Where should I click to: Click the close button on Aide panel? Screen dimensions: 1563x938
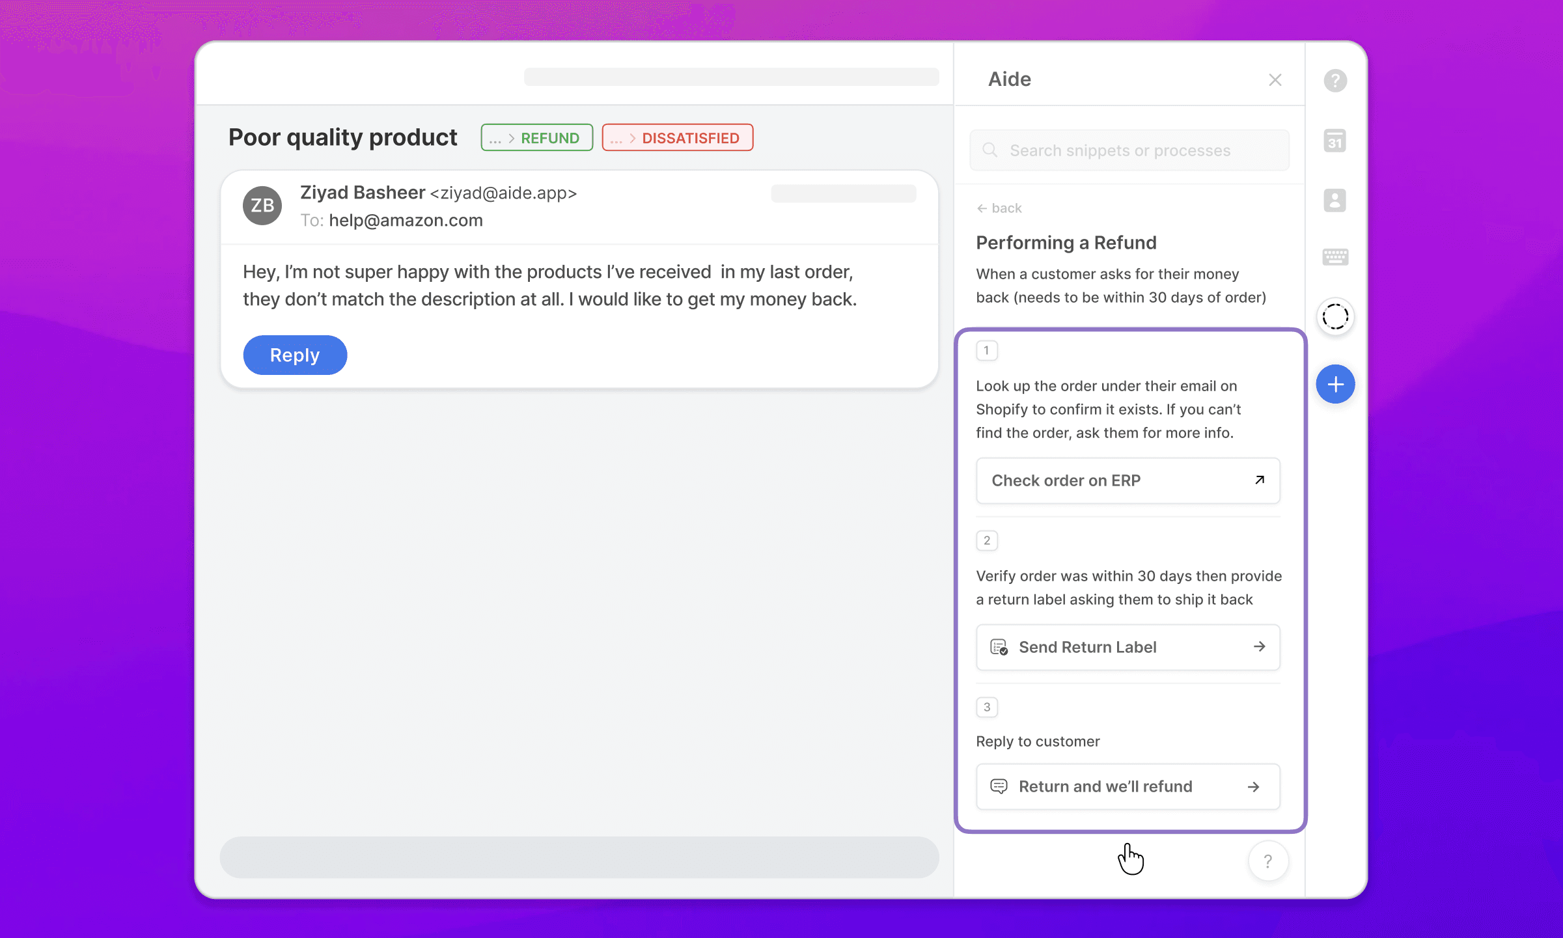(x=1275, y=79)
